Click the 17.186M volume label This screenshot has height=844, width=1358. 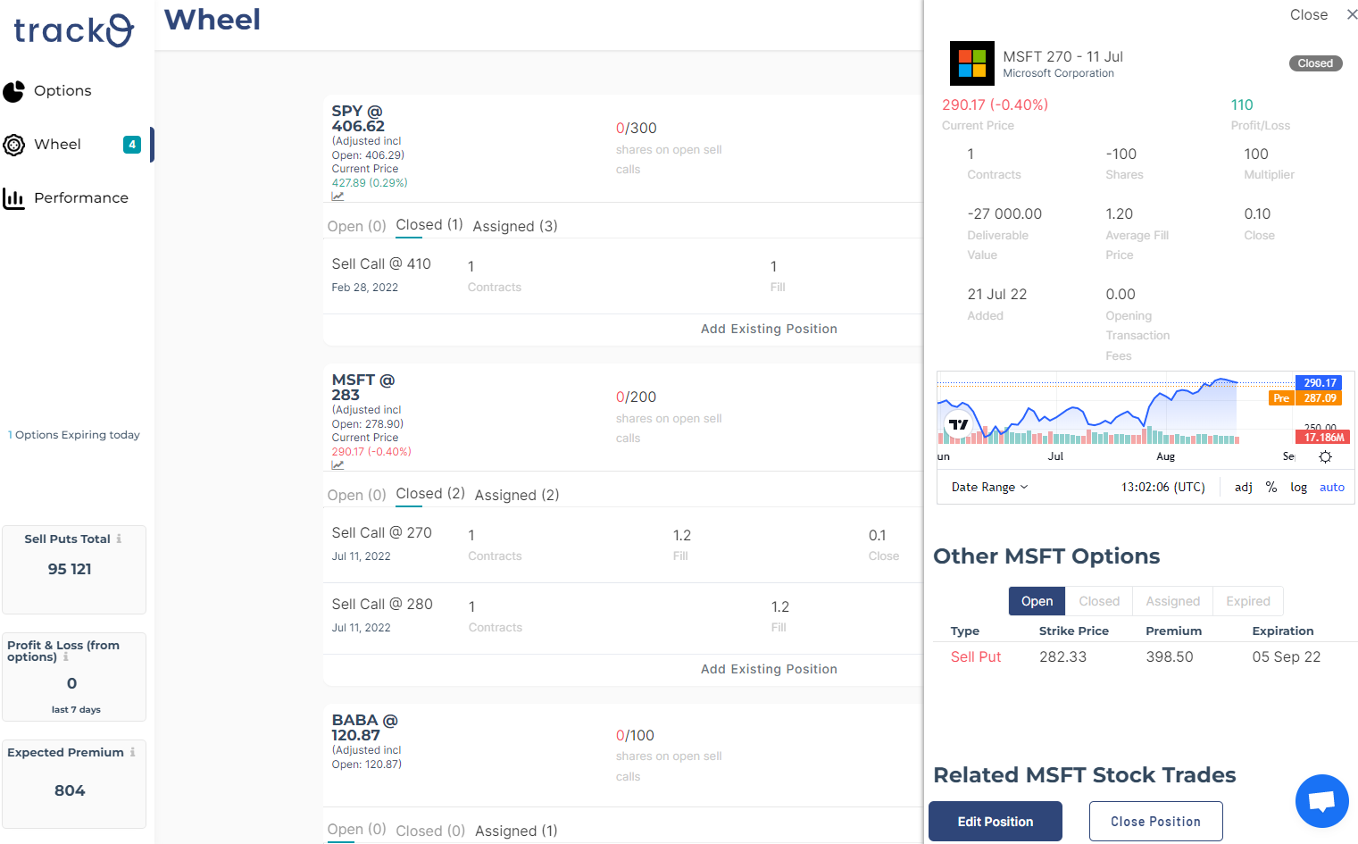[x=1321, y=437]
